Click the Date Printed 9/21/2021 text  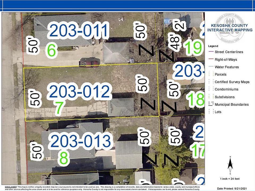point(232,189)
